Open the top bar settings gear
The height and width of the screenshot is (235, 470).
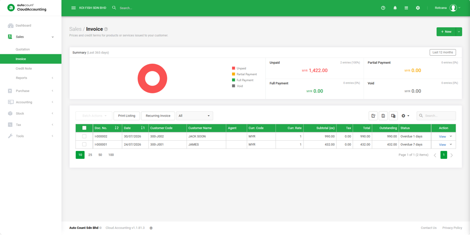click(418, 8)
